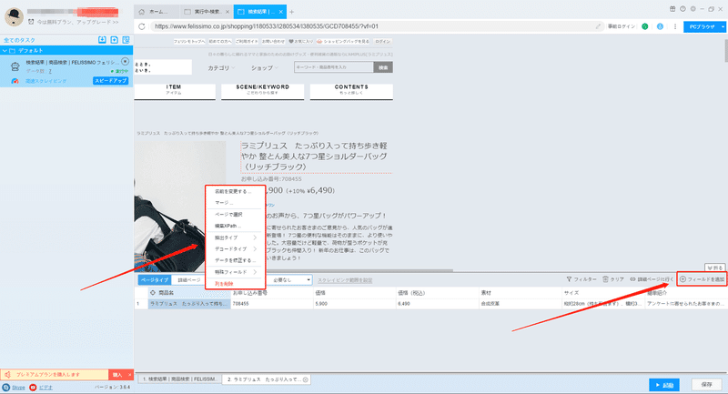Click the gift icon in title bar
Image resolution: width=728 pixels, height=394 pixels.
click(672, 9)
